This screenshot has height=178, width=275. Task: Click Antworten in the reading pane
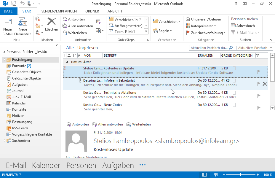click(78, 124)
